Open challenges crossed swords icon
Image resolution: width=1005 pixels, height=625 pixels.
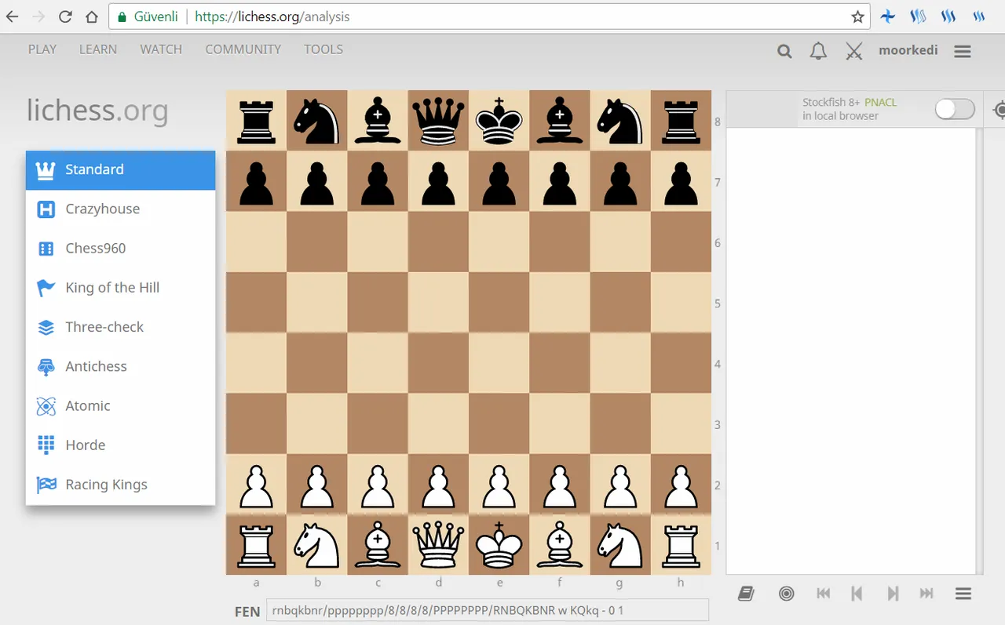pyautogui.click(x=854, y=51)
